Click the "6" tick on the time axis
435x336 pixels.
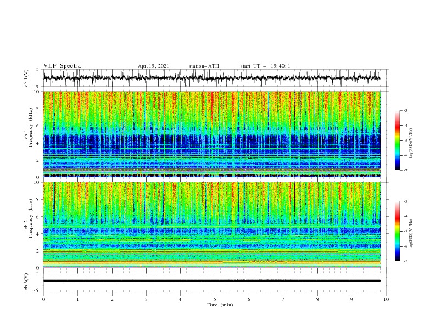(249, 299)
